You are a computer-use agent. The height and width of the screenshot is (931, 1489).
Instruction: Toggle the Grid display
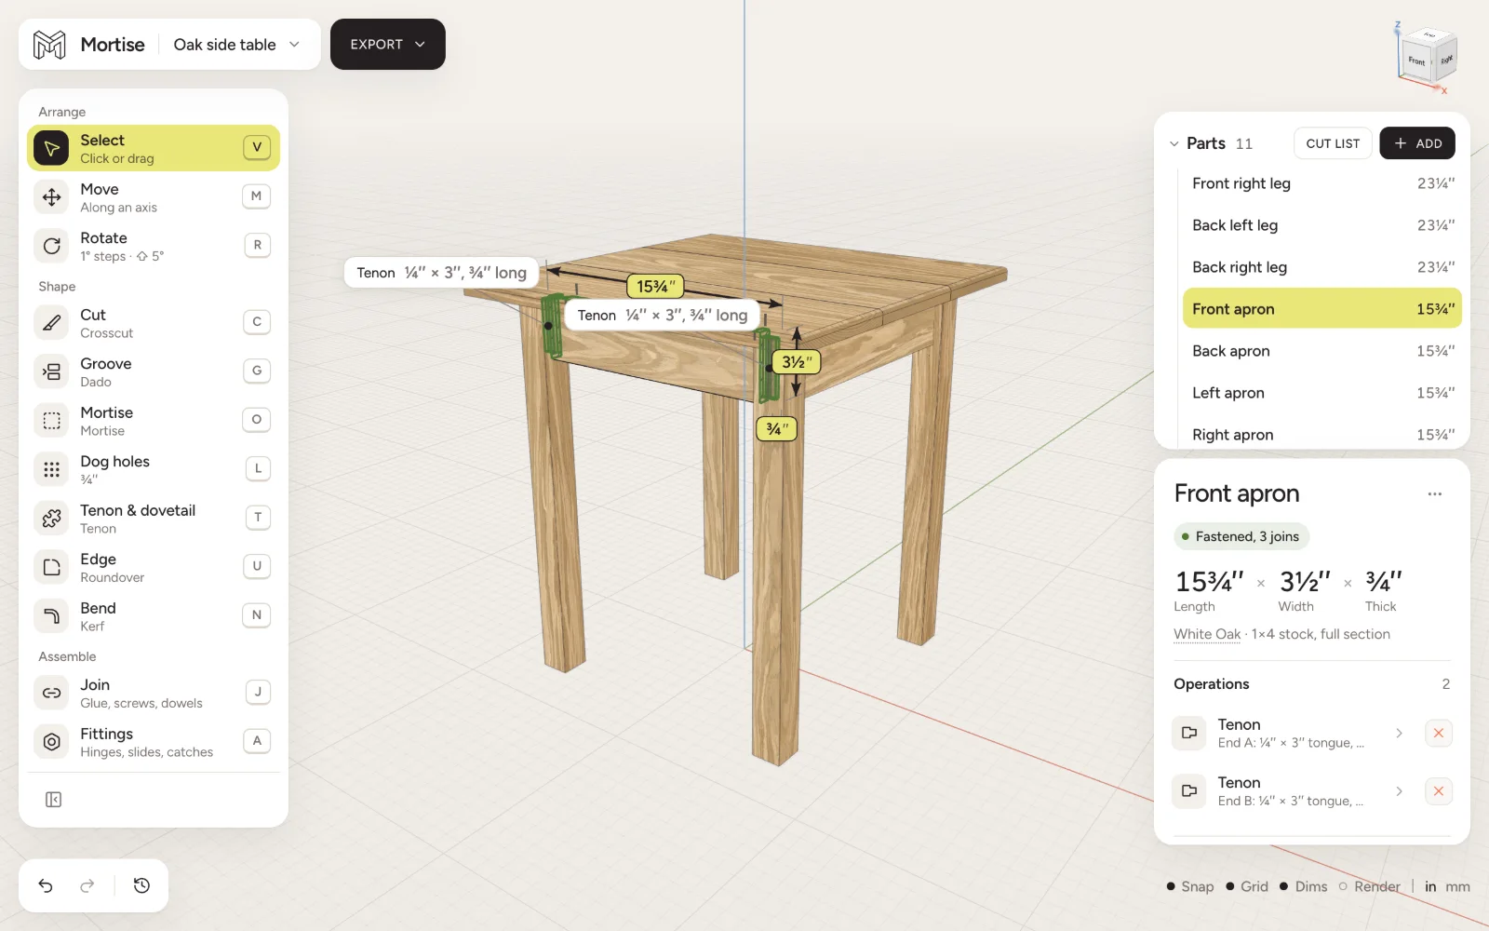(x=1247, y=886)
